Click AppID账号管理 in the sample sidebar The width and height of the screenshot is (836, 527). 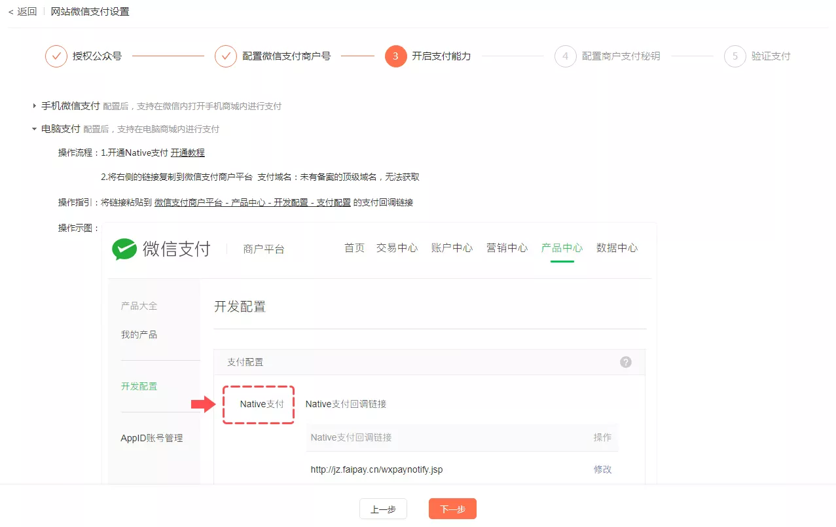(151, 438)
